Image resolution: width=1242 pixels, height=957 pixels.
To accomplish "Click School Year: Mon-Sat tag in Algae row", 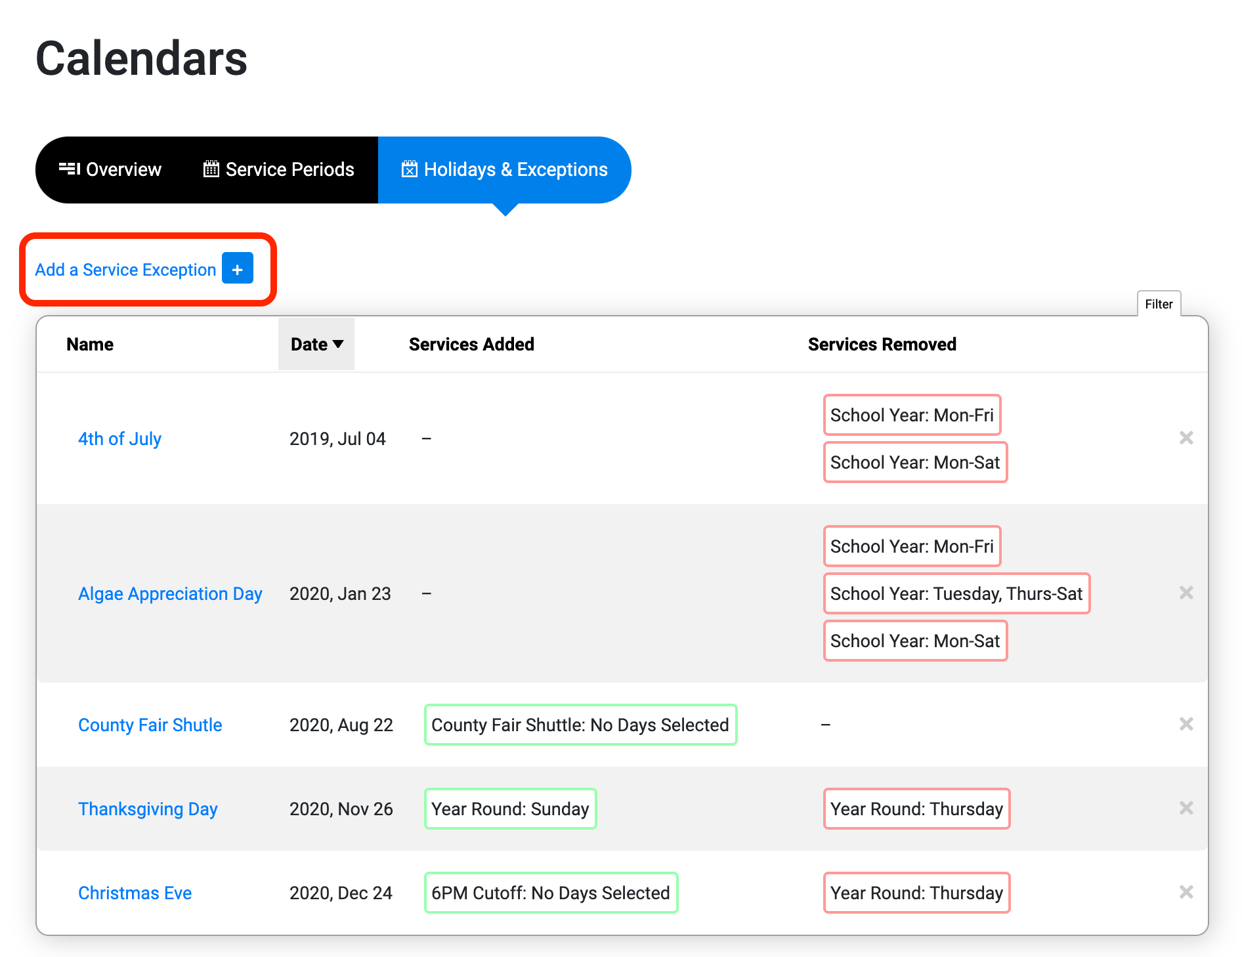I will 915,641.
